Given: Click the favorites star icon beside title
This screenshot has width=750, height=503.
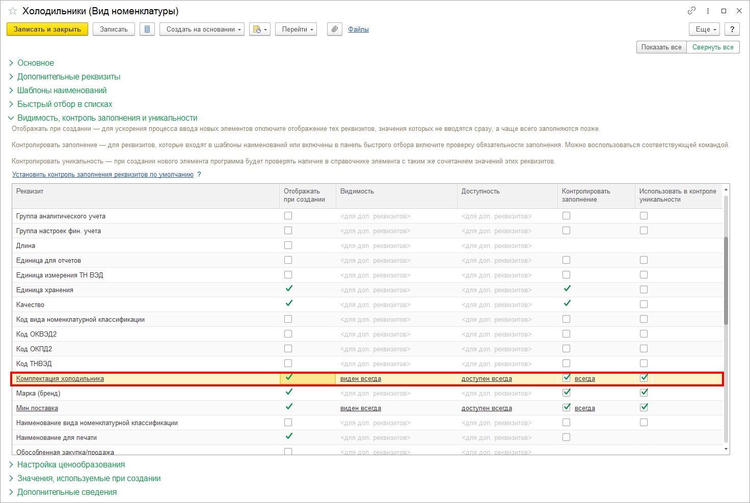Looking at the screenshot, I should pyautogui.click(x=13, y=11).
